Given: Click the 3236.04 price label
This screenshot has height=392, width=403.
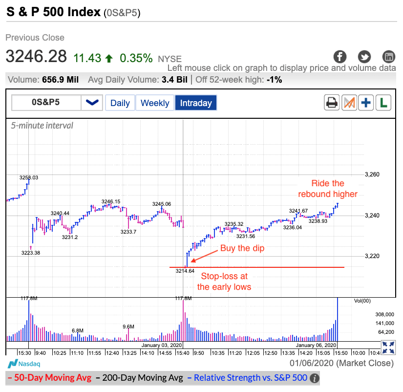Looking at the screenshot, I should pyautogui.click(x=293, y=227).
